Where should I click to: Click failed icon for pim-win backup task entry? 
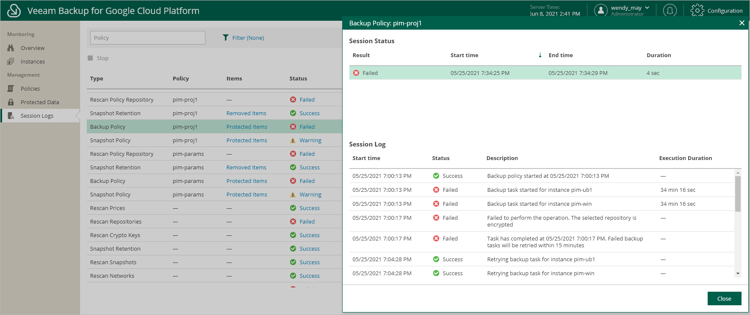point(436,204)
